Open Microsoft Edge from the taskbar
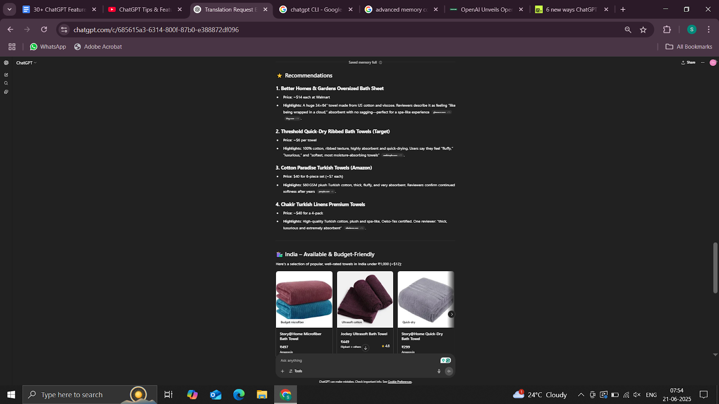This screenshot has width=719, height=404. coord(239,395)
